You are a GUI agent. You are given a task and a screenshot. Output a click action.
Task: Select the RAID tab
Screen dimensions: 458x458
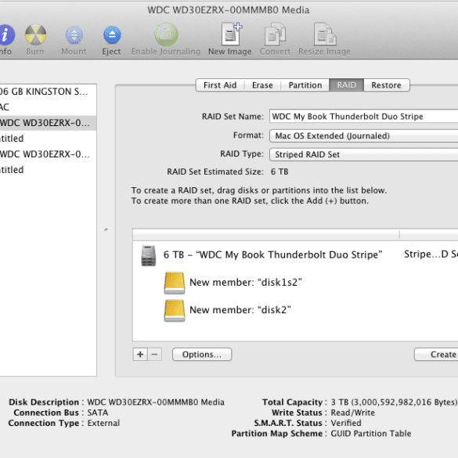click(x=346, y=85)
